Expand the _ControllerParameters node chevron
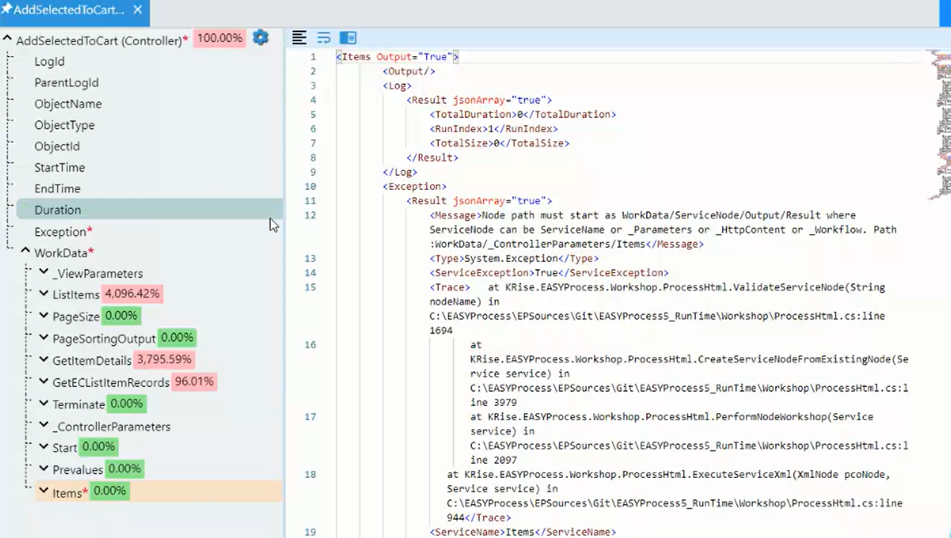 [44, 425]
